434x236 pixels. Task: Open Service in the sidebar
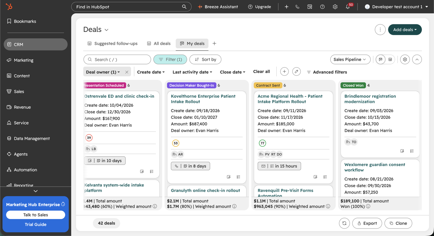point(36,123)
